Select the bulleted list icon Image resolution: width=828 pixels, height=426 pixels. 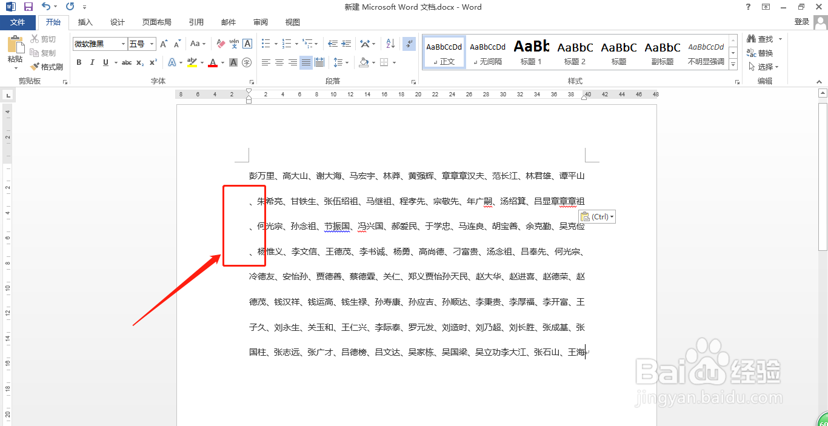tap(265, 44)
